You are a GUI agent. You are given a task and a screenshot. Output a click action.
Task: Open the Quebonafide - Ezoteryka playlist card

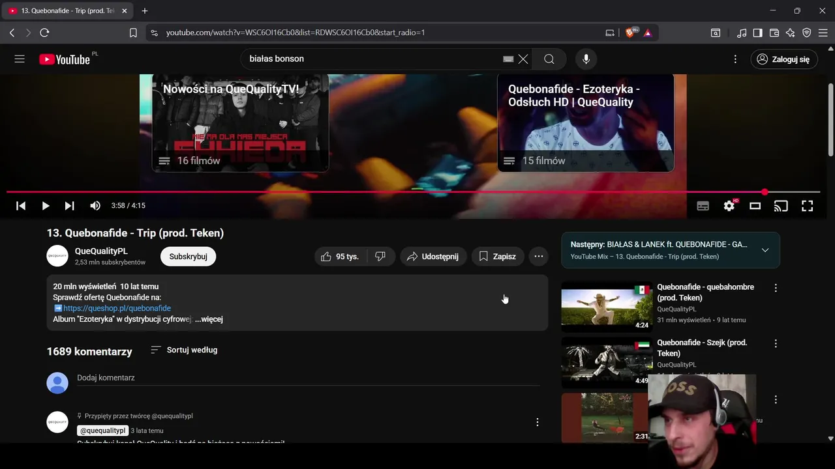[585, 122]
